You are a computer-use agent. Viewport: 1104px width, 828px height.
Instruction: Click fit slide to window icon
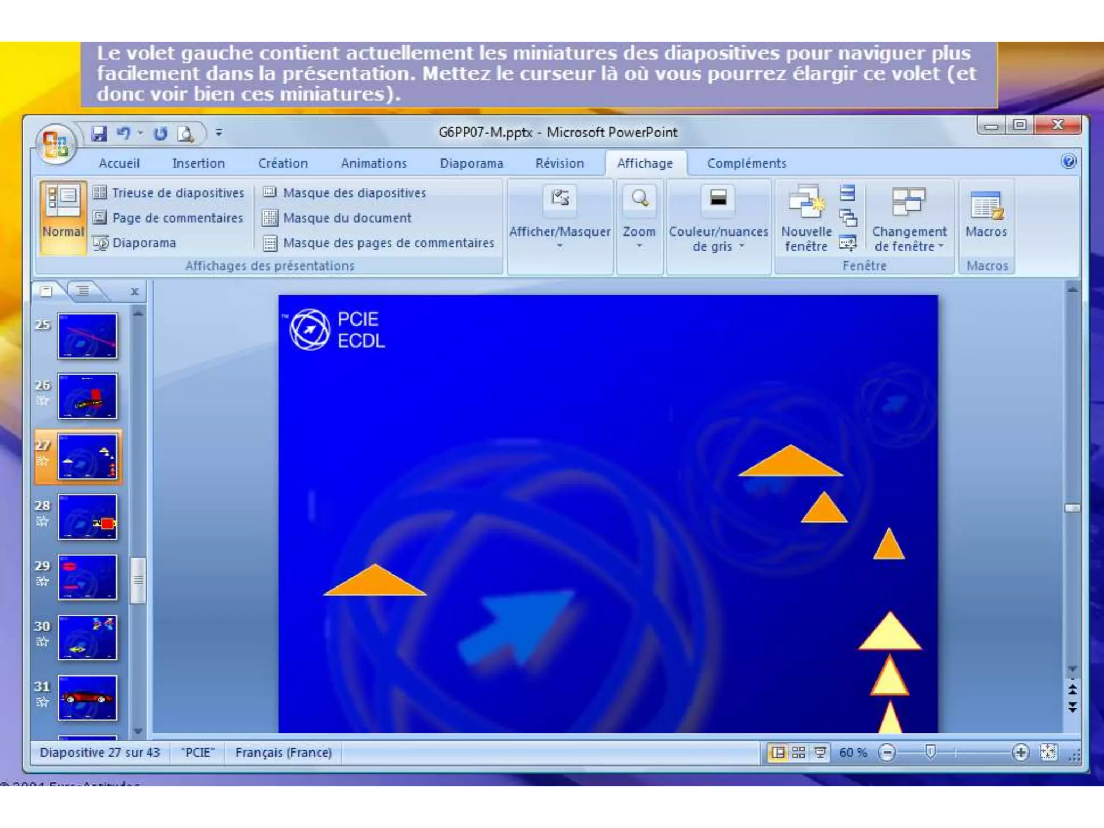pos(1048,753)
